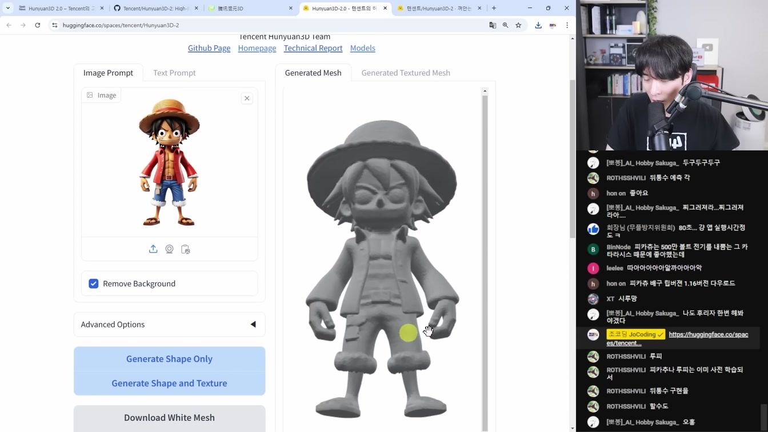Click the translate page icon
Screen dimensions: 768x432
tap(493, 25)
